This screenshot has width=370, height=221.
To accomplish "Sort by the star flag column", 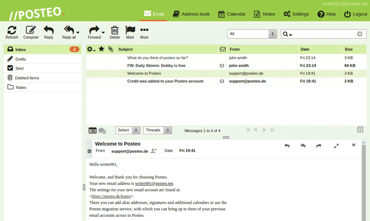I will 101,49.
